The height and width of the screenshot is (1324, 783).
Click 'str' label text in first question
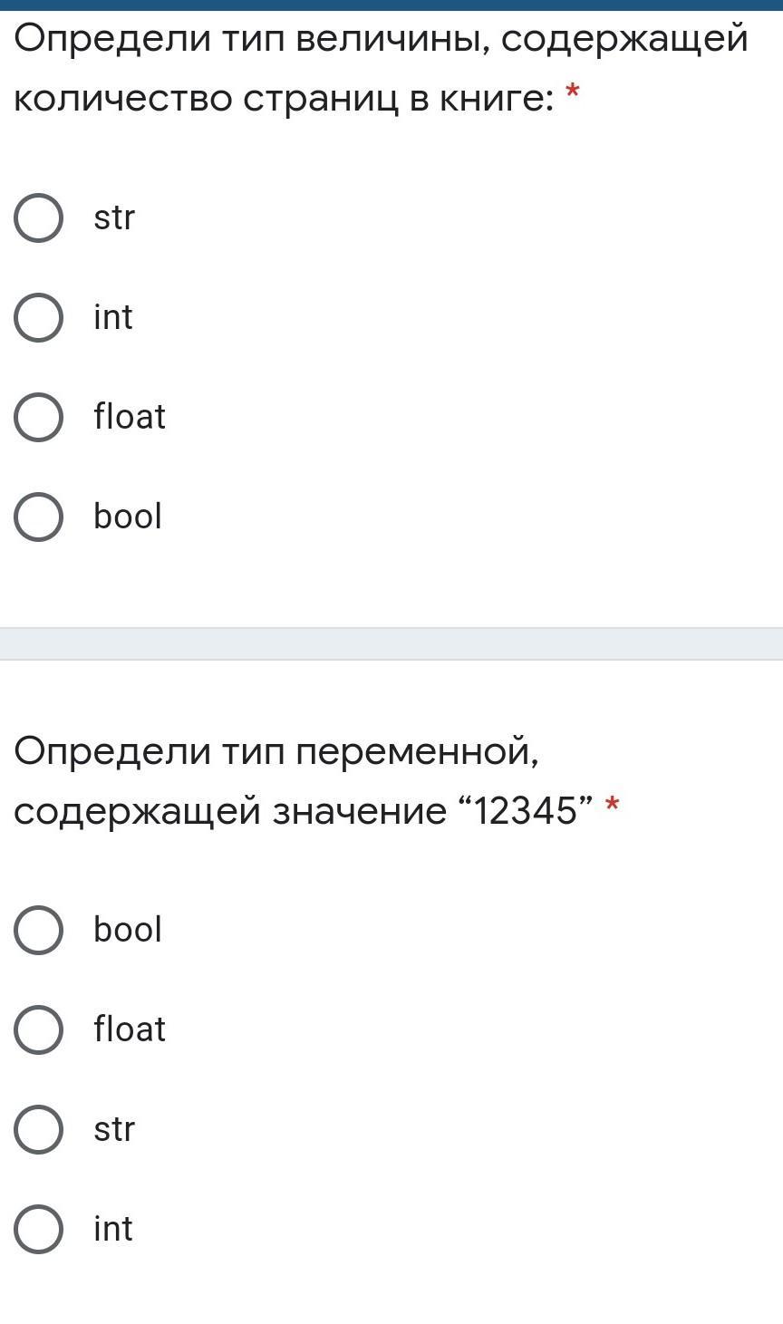point(114,218)
